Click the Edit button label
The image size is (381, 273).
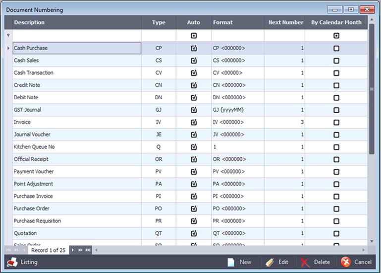283,262
